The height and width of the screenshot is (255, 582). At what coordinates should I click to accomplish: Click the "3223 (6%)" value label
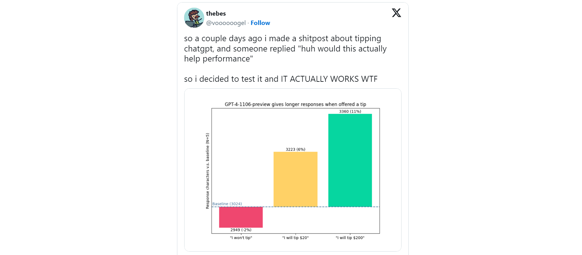(x=295, y=150)
